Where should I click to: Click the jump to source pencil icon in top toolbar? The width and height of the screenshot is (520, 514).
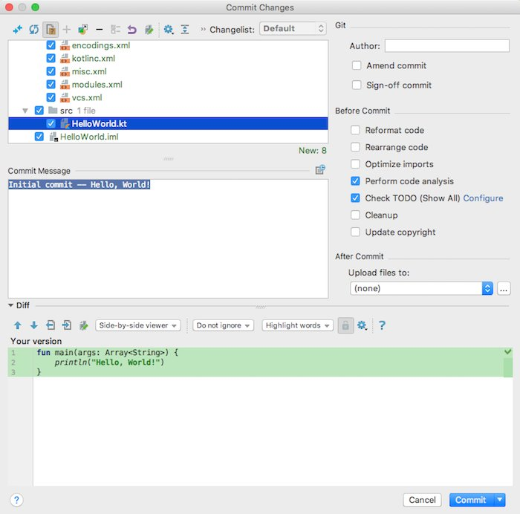[x=149, y=30]
